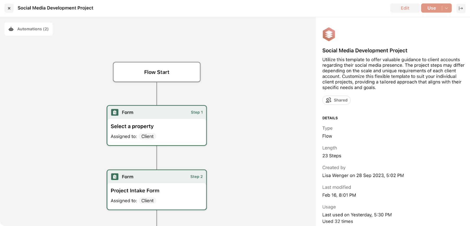Click the Step 2 label
The height and width of the screenshot is (226, 470).
coord(196,177)
